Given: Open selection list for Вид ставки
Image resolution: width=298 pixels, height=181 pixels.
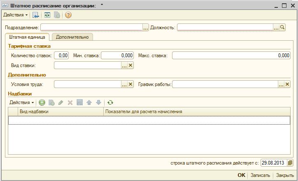Looking at the screenshot, I should coord(124,65).
